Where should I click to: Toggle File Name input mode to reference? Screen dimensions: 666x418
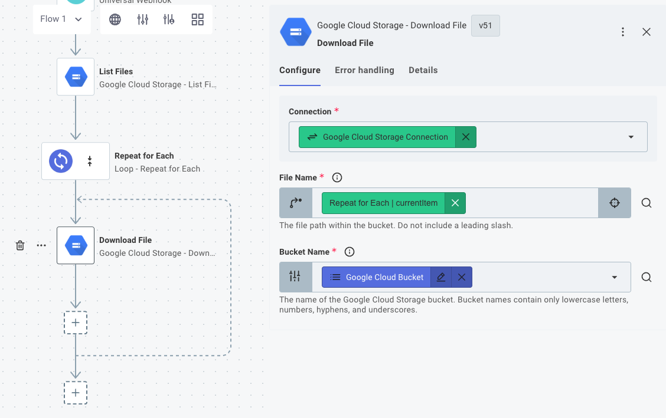(295, 203)
